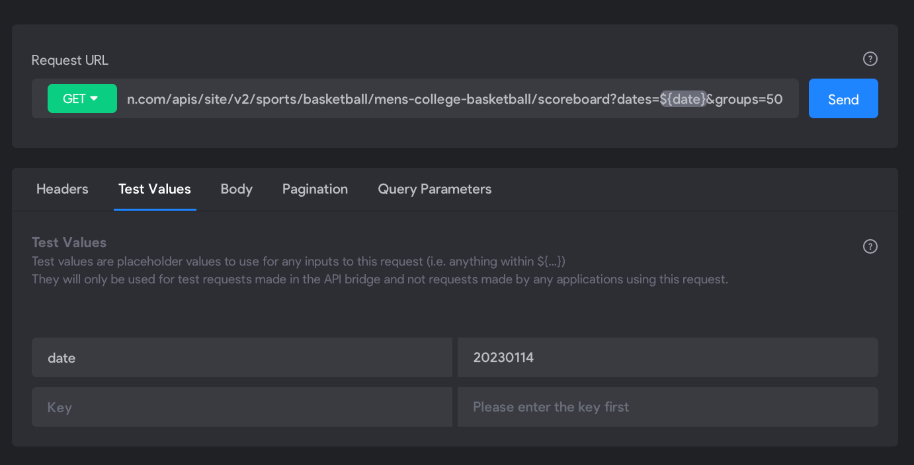Image resolution: width=914 pixels, height=465 pixels.
Task: Switch to the Headers tab
Action: click(x=62, y=189)
